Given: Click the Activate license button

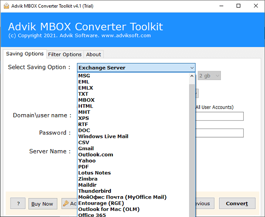Looking at the screenshot, I should (x=69, y=203).
